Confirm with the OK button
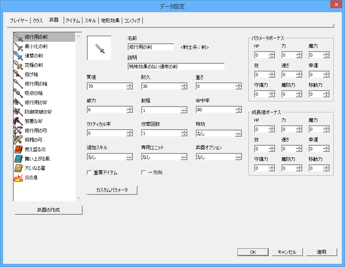Viewport: 345px width, 267px height. point(253,252)
